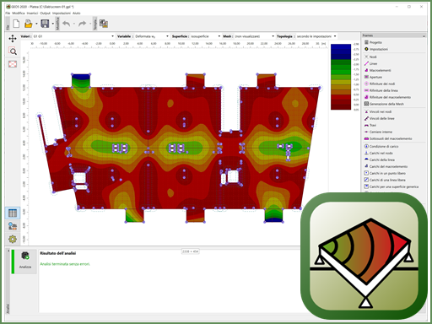Open the table view icon
Viewport: 432px width, 324px height.
tap(13, 213)
